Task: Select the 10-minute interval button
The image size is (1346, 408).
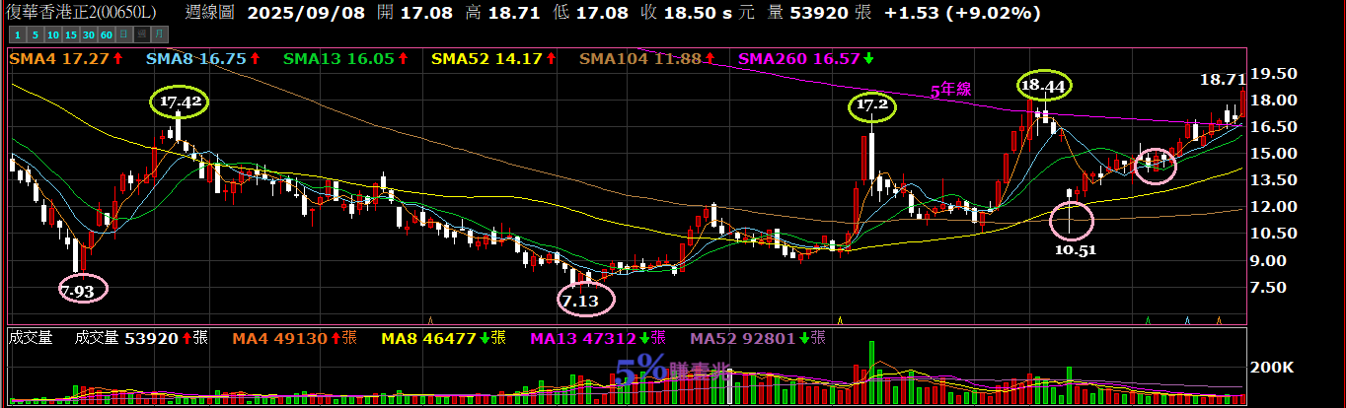Action: pyautogui.click(x=53, y=34)
